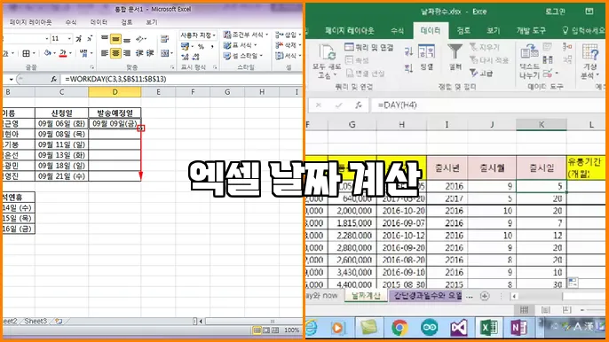Apply percent style in left Excel

tap(201, 47)
